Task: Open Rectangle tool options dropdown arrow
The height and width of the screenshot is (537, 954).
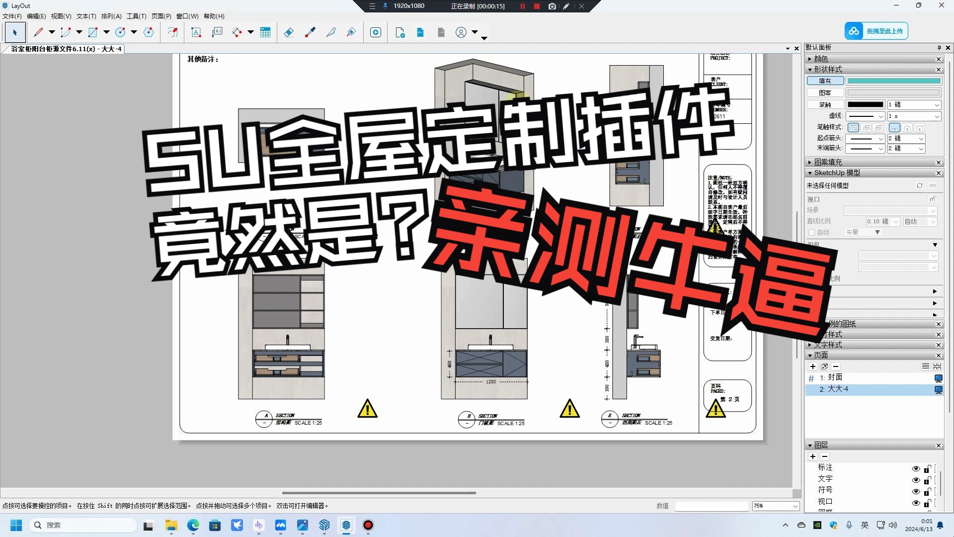Action: point(106,32)
